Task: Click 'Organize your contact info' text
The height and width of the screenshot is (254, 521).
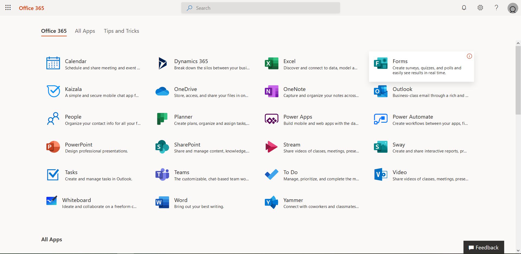Action: (x=103, y=123)
